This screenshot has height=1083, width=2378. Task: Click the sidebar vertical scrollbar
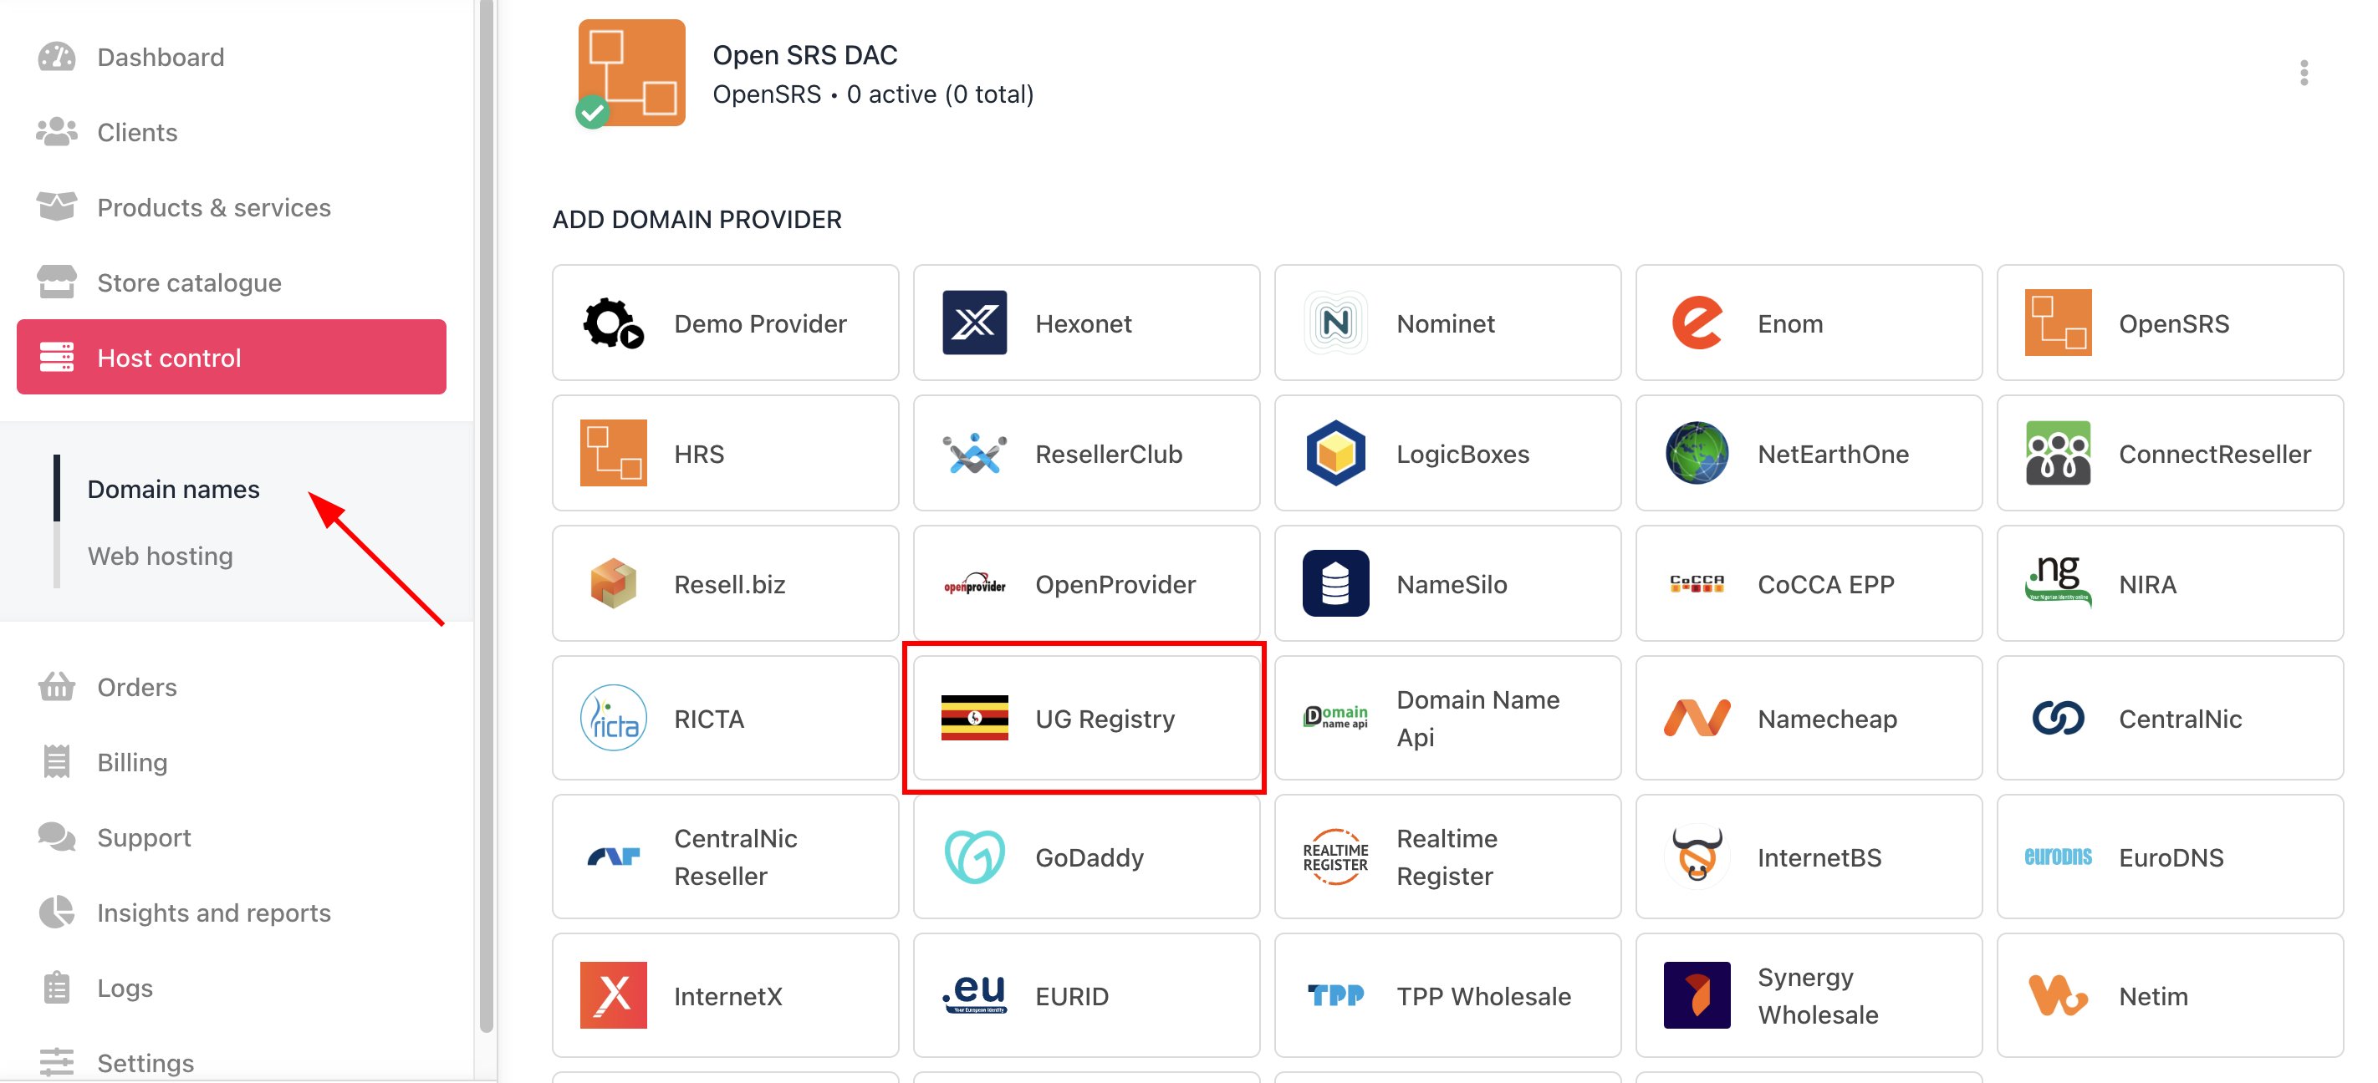click(x=486, y=516)
